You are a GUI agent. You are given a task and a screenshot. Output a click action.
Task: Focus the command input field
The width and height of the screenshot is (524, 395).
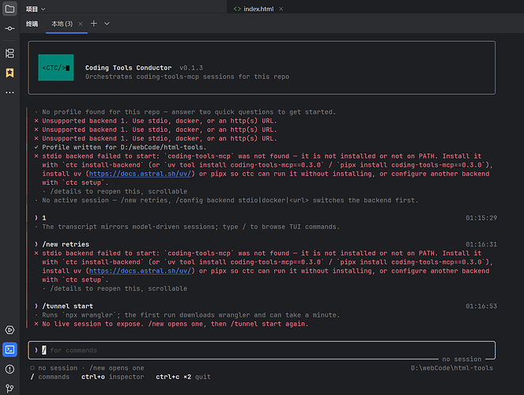(x=262, y=350)
